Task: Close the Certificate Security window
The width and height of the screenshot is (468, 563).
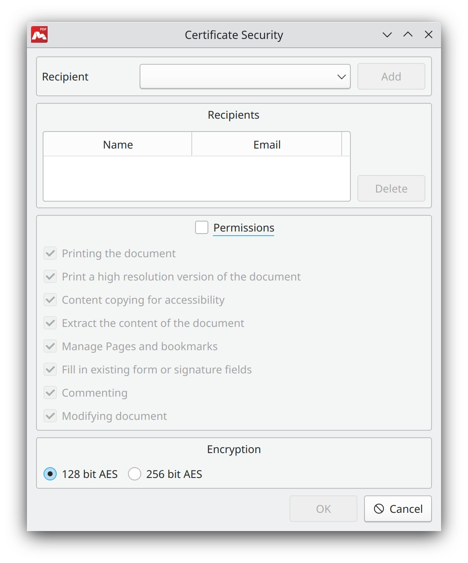Action: coord(429,34)
